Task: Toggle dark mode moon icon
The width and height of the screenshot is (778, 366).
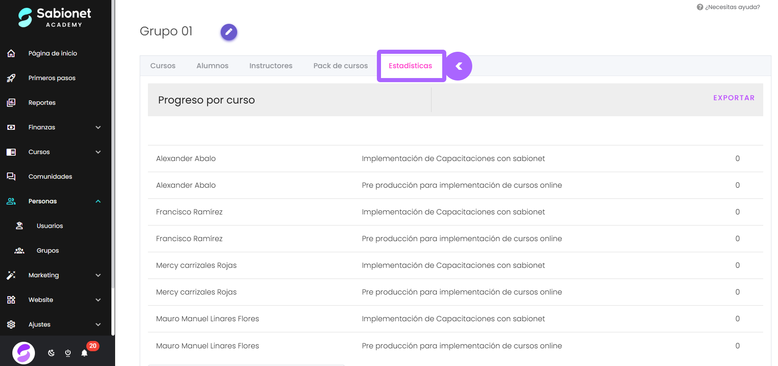Action: (51, 353)
